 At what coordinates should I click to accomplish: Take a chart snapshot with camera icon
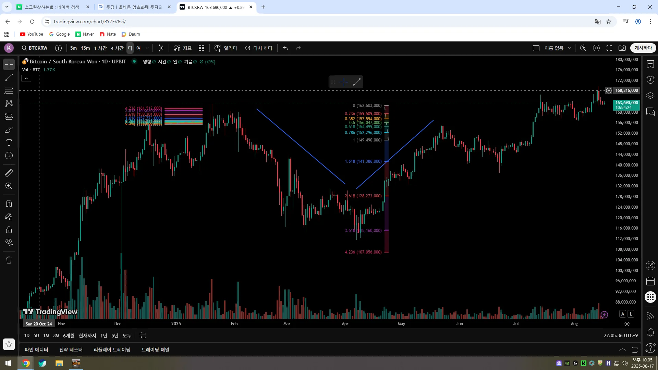pyautogui.click(x=622, y=48)
